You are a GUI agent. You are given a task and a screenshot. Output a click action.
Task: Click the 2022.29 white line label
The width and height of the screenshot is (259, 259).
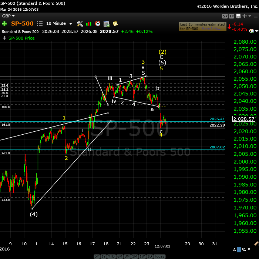217,125
